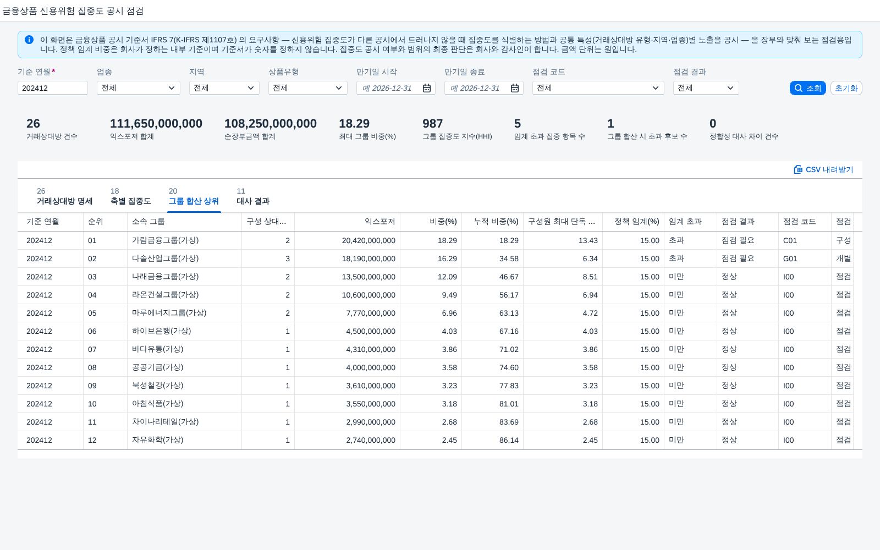This screenshot has height=550, width=880.
Task: Sort by the 익스포저 column header
Action: [x=347, y=222]
